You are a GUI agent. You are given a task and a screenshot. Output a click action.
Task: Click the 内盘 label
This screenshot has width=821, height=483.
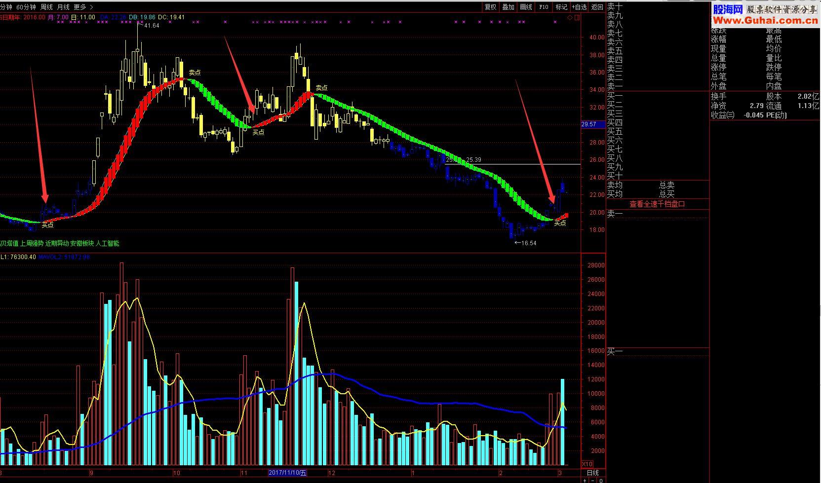(774, 86)
